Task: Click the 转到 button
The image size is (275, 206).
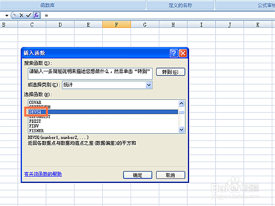Action: pyautogui.click(x=170, y=72)
